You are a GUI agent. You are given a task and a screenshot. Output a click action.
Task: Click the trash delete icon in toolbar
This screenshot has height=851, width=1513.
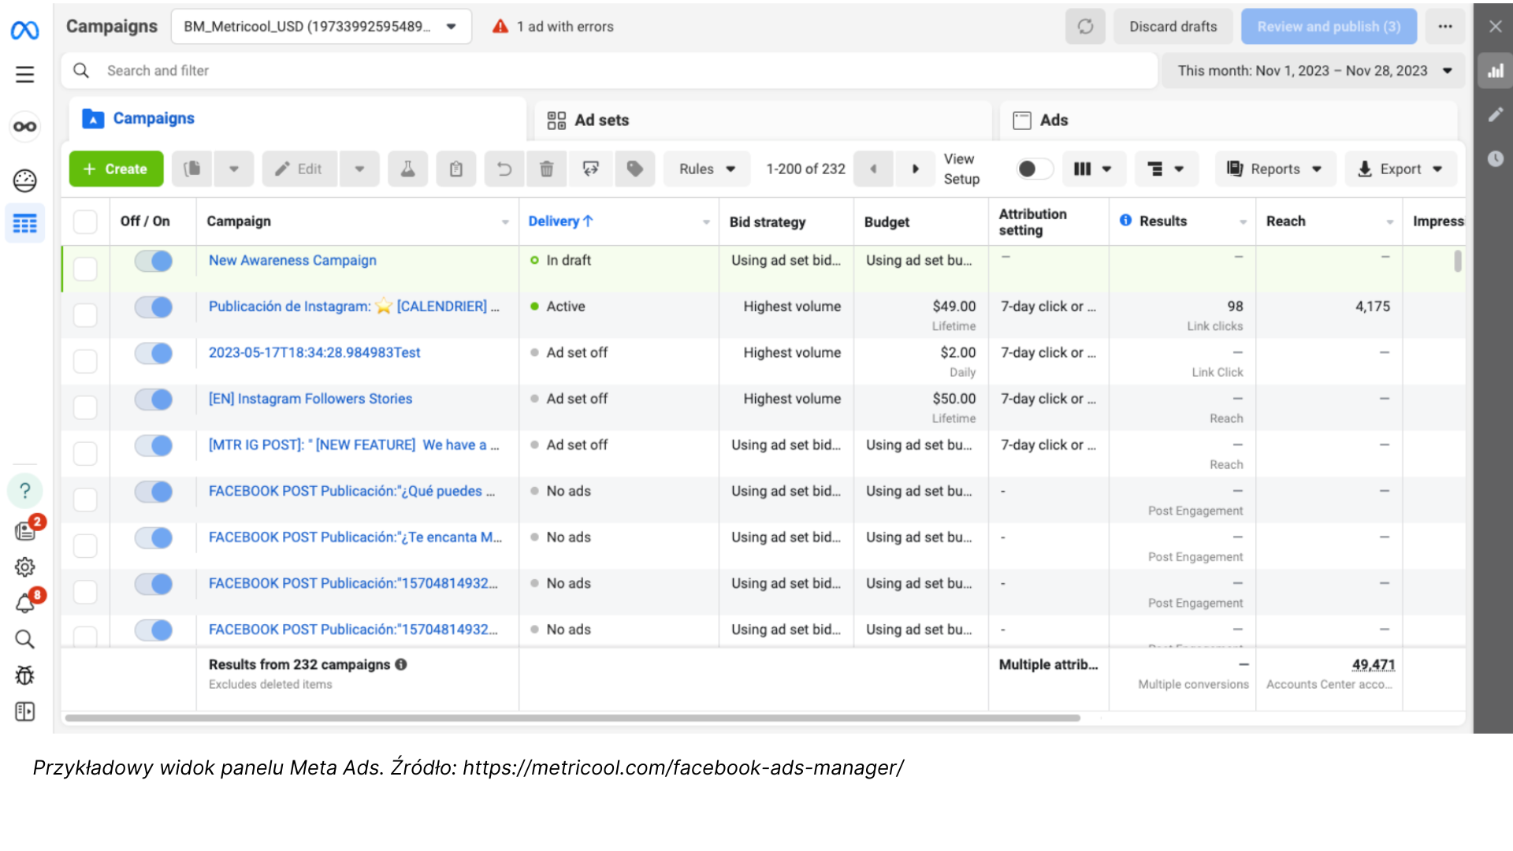coord(546,169)
